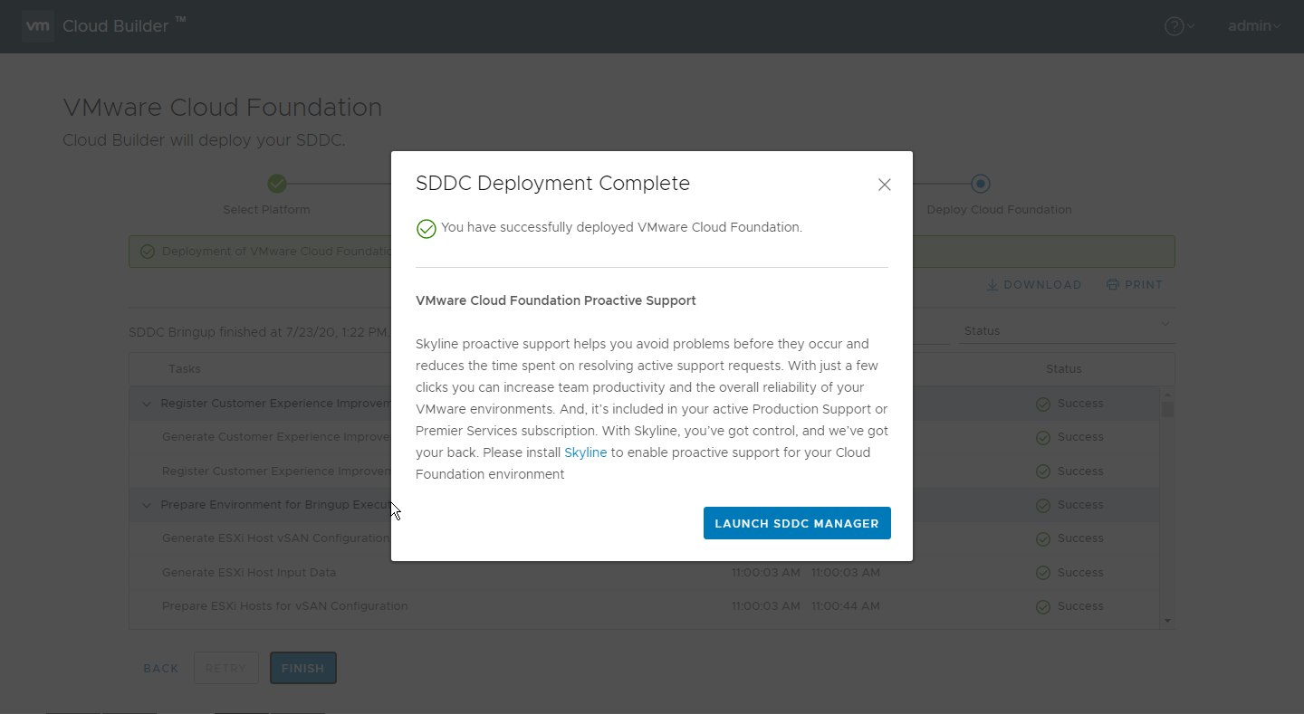
Task: Click the Finish button
Action: (x=303, y=668)
